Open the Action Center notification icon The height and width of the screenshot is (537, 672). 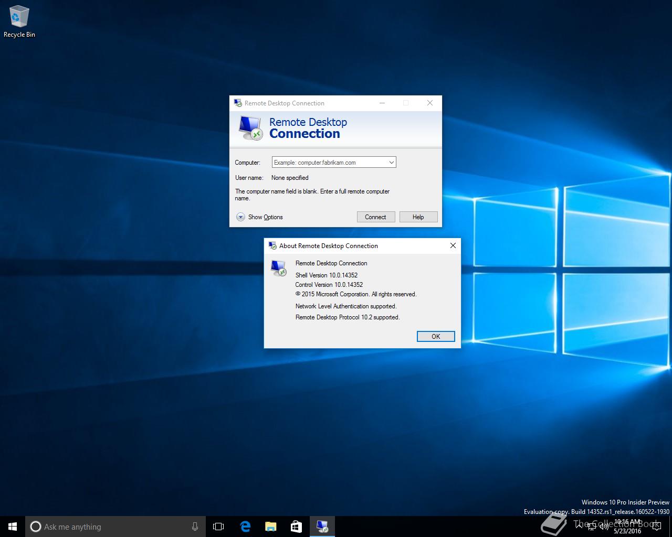[656, 527]
